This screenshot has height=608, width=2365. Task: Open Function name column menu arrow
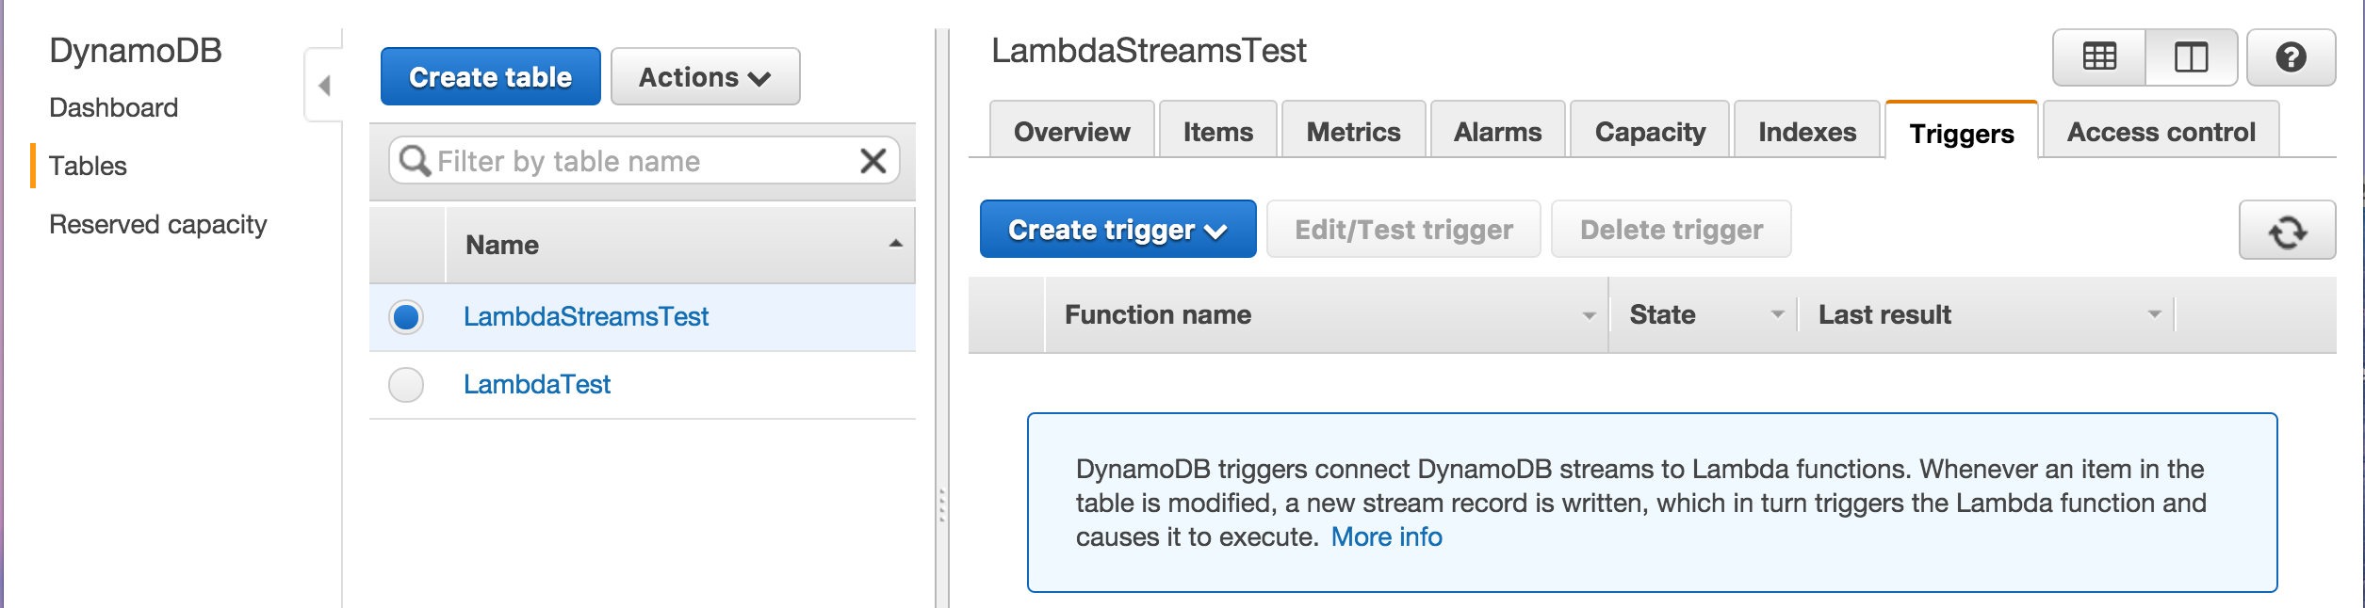pos(1589,315)
